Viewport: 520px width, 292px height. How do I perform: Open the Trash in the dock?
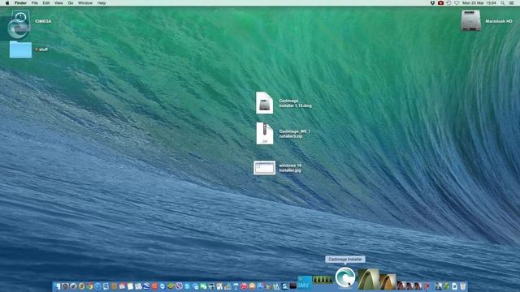463,286
